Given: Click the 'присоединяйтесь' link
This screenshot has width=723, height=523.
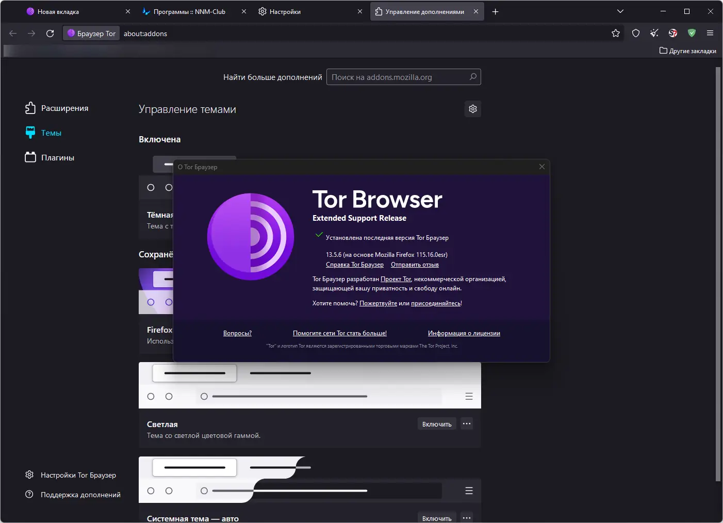Looking at the screenshot, I should pos(436,303).
